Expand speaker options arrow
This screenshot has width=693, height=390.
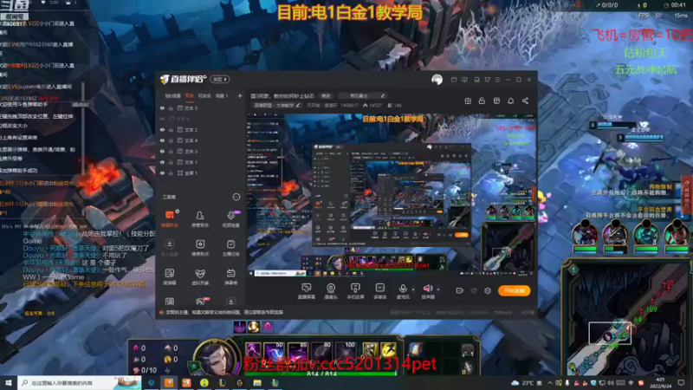point(438,289)
